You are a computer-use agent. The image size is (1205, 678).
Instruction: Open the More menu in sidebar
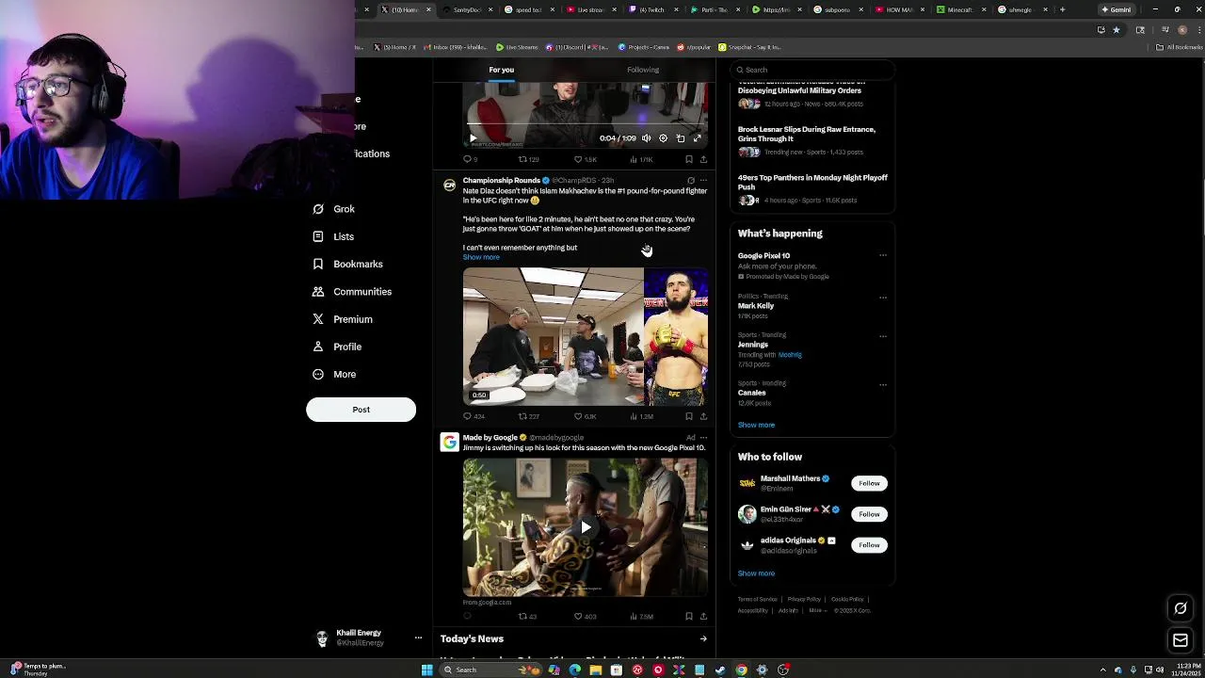334,374
